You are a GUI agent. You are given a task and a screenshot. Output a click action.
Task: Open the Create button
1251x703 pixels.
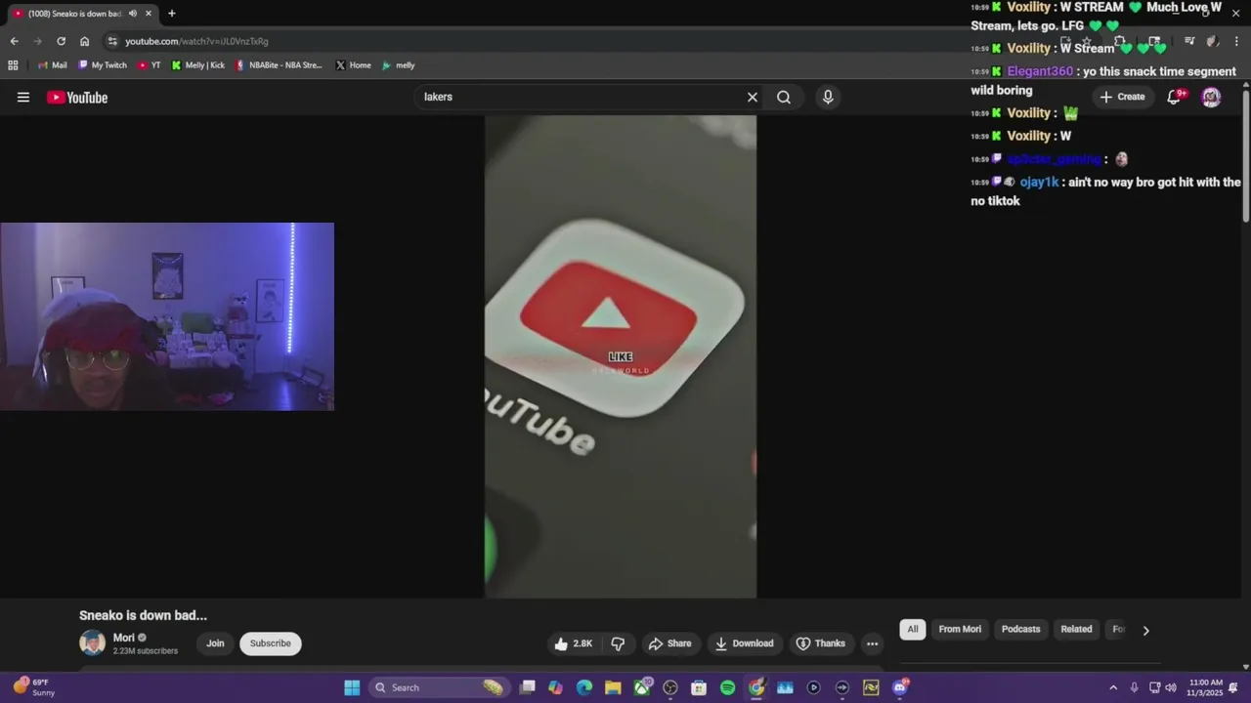tap(1122, 97)
